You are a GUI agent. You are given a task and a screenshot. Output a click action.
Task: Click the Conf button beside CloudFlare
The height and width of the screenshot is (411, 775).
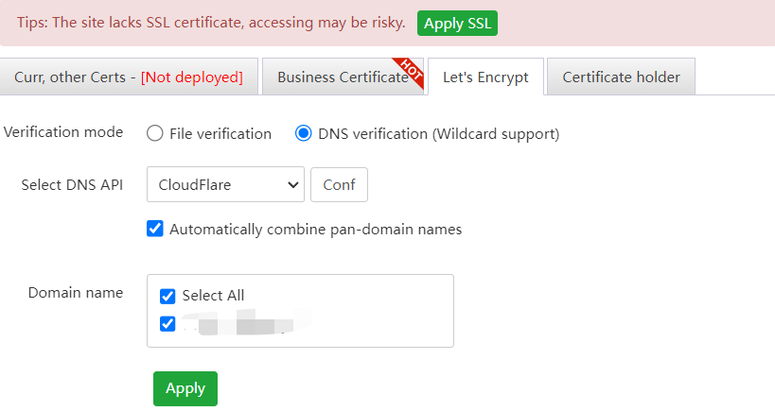point(339,185)
